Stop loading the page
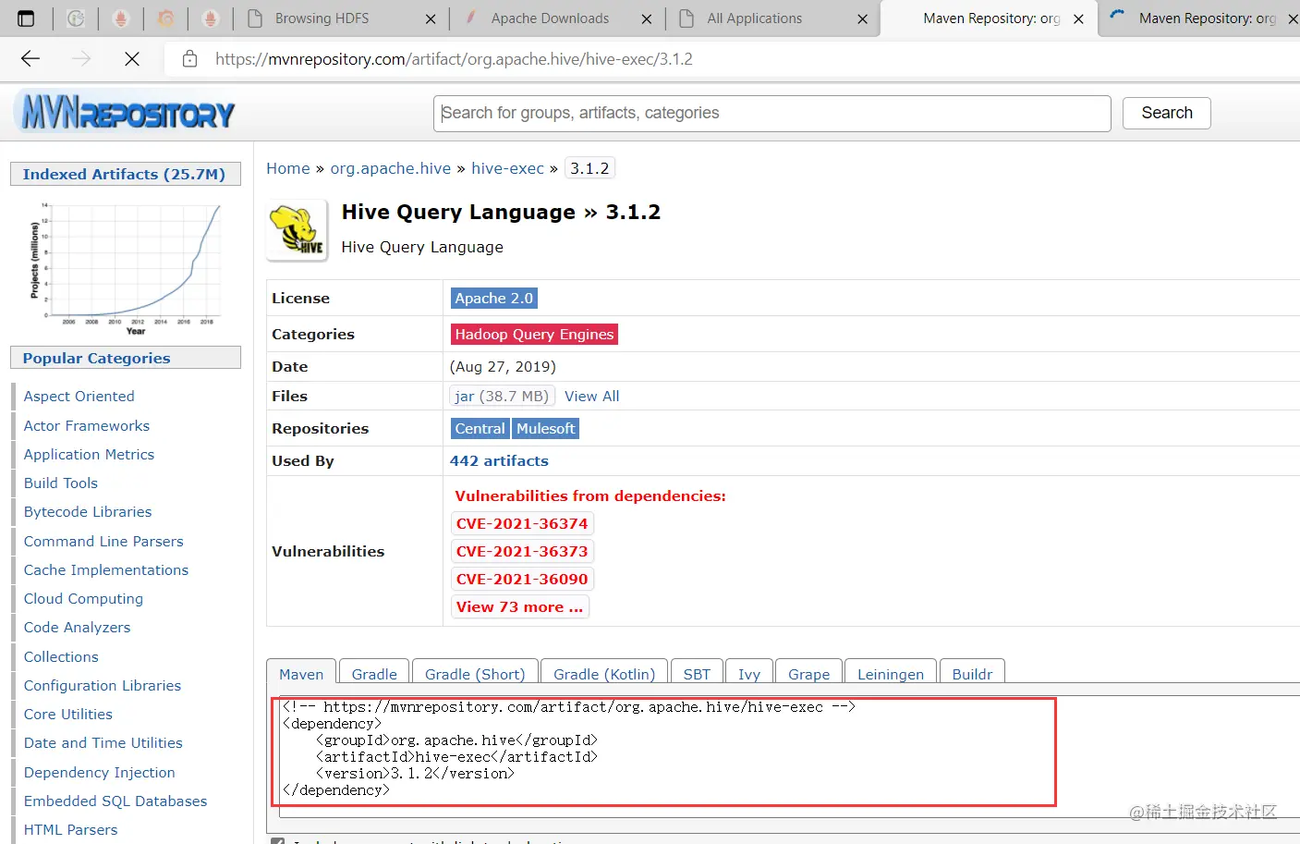Viewport: 1300px width, 844px height. [x=132, y=59]
